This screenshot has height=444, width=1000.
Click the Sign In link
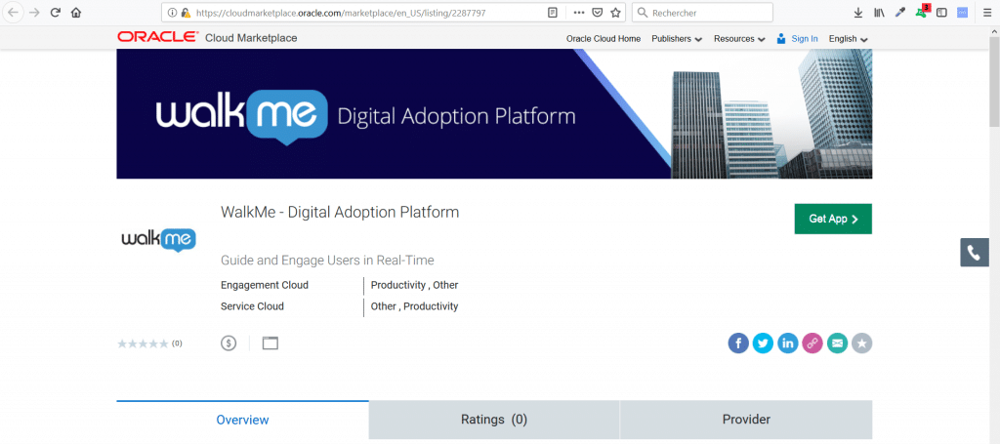point(805,39)
